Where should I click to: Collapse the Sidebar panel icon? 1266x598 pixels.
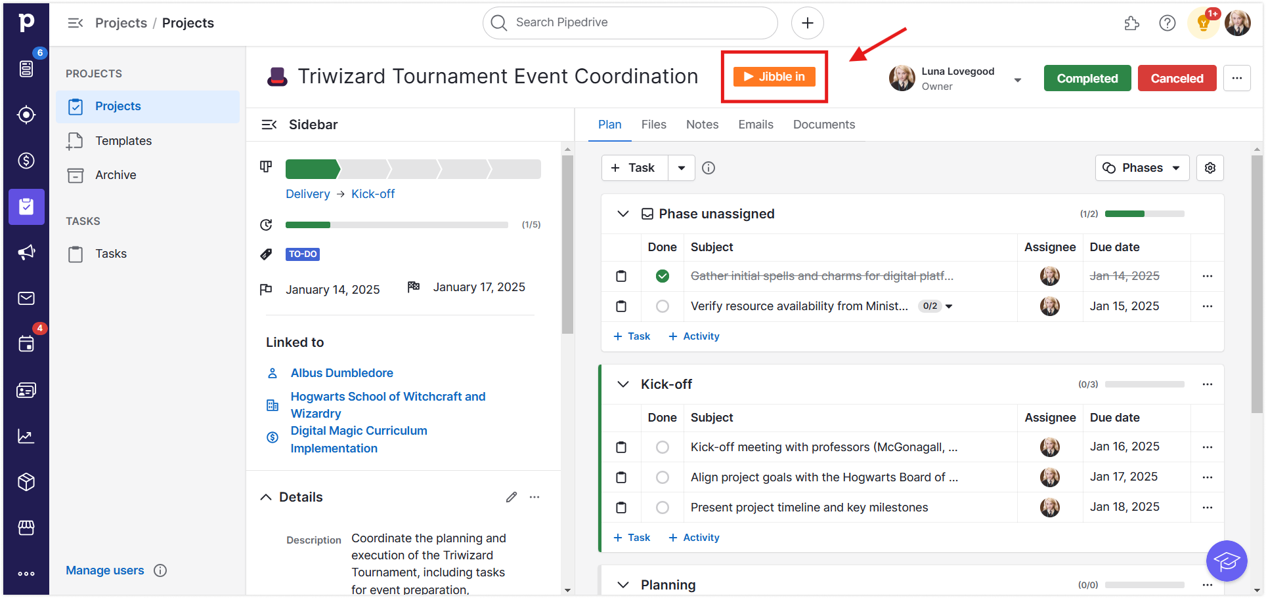[269, 125]
